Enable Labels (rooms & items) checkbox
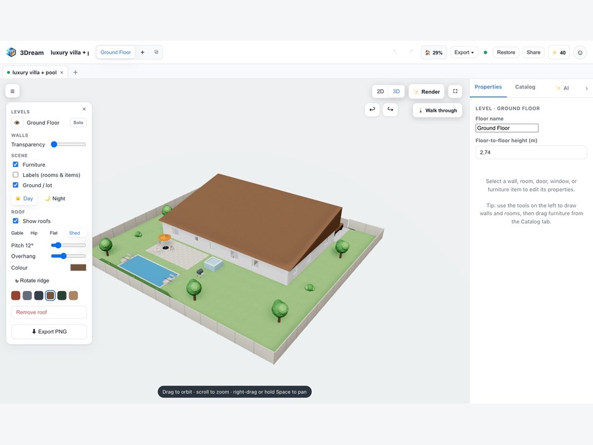The height and width of the screenshot is (445, 593). (15, 174)
